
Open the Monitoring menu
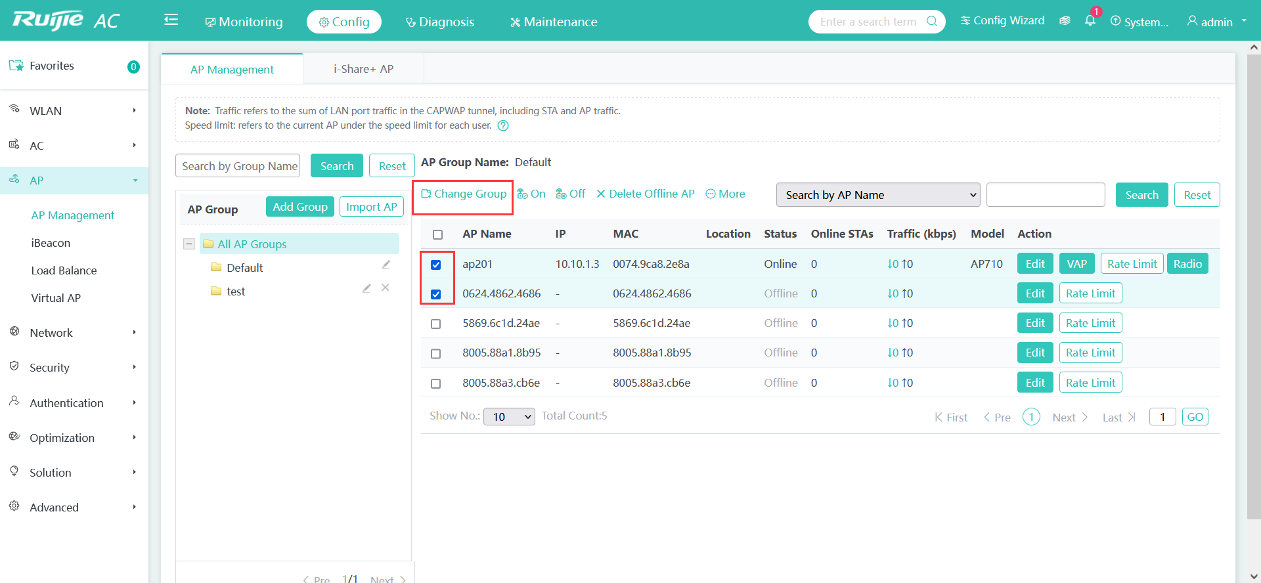click(244, 22)
